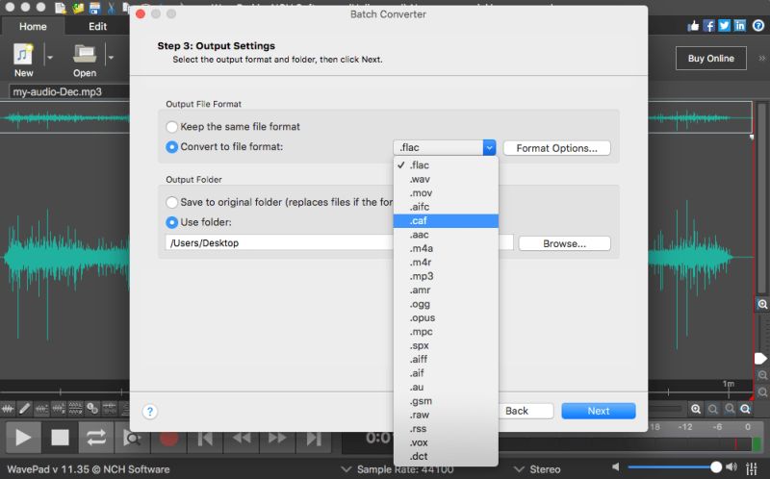Select Convert to file format radio
Image resolution: width=770 pixels, height=479 pixels.
(171, 147)
